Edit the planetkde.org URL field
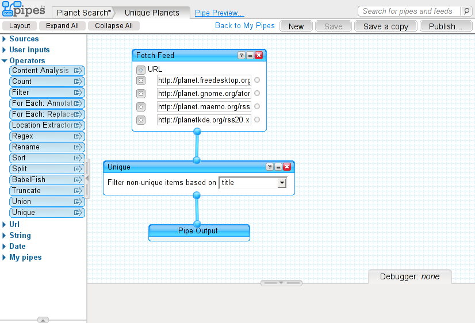 pos(204,120)
